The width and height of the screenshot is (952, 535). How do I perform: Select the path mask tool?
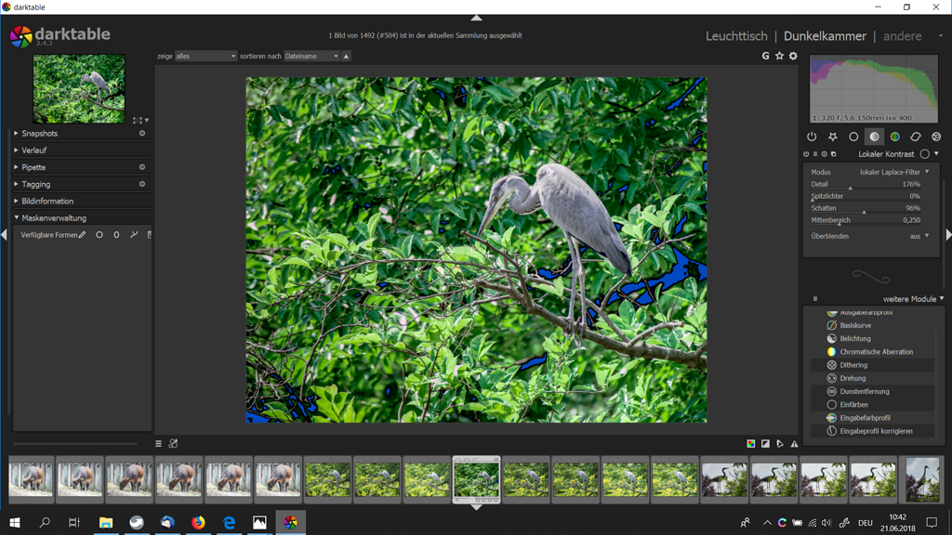[135, 234]
